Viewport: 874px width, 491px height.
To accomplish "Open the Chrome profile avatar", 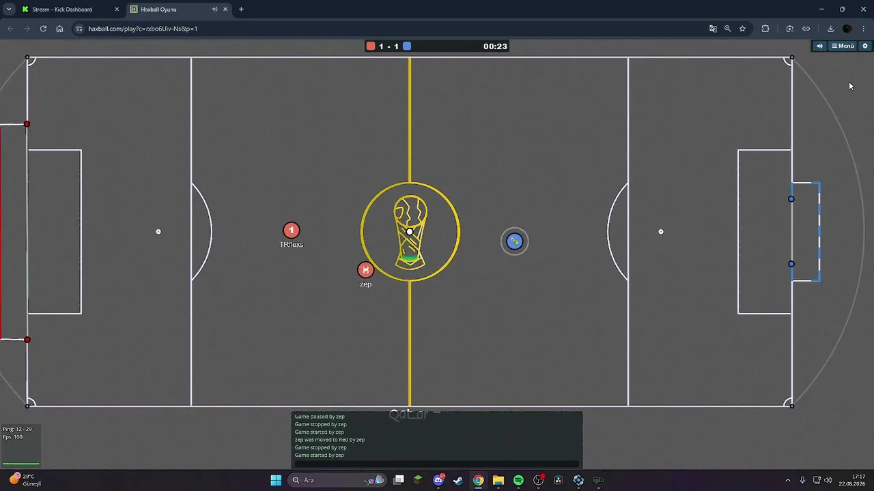I will [x=847, y=29].
